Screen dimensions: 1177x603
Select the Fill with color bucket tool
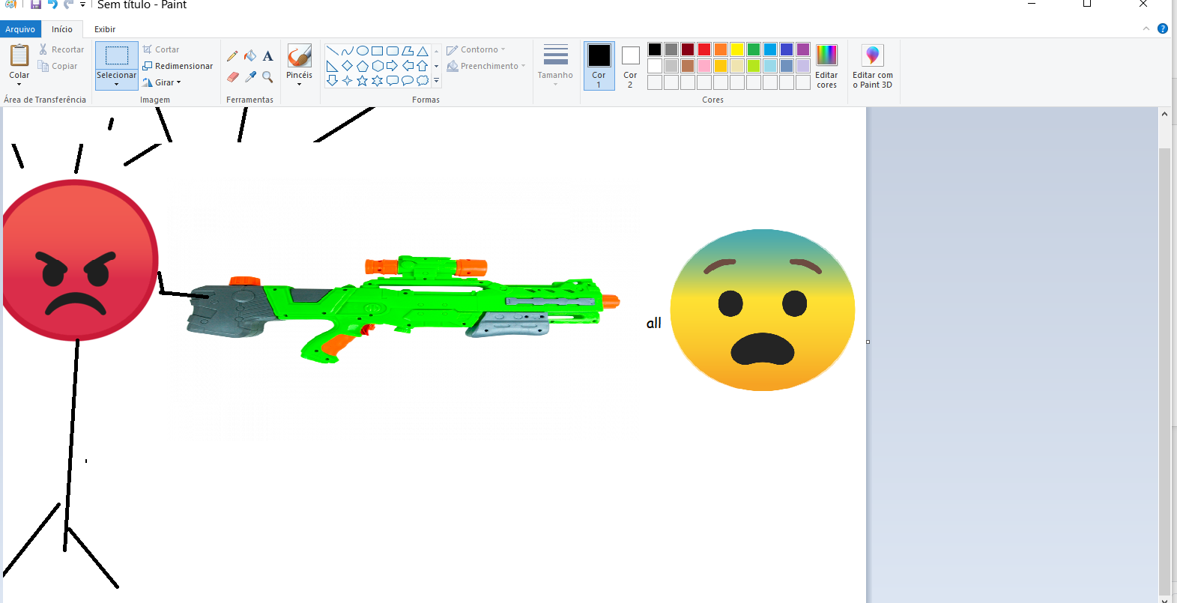tap(250, 56)
